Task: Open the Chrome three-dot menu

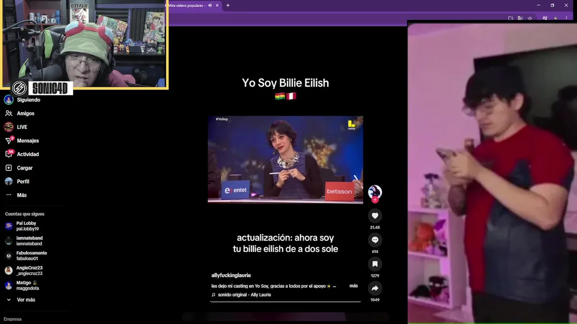Action: [567, 18]
